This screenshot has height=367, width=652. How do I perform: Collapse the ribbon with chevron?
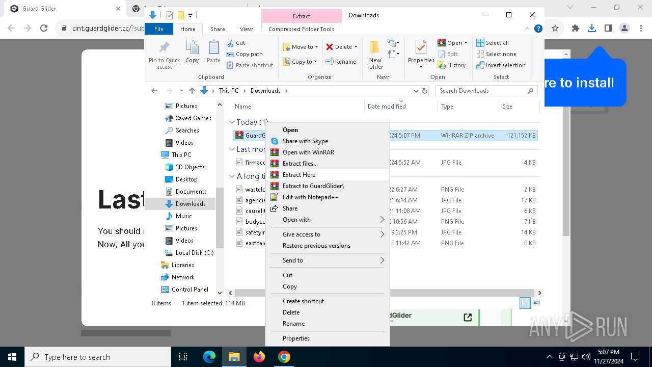527,29
